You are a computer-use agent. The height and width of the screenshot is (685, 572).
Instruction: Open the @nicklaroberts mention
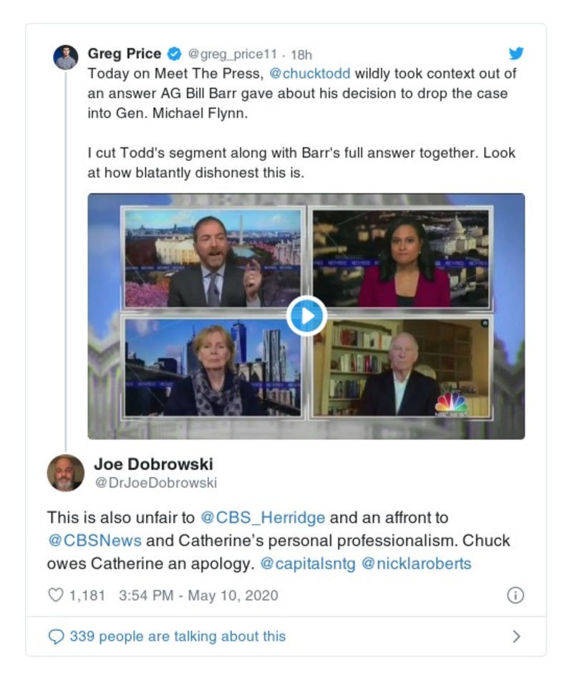coord(416,563)
